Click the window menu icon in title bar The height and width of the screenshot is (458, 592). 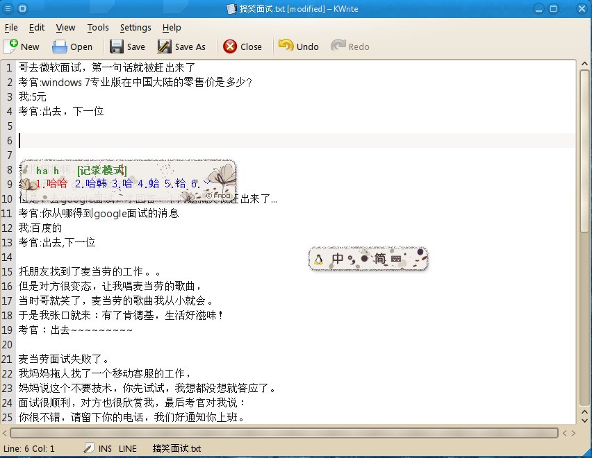point(8,8)
